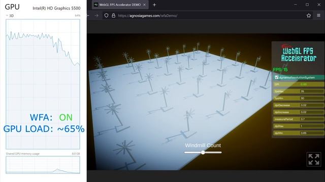The height and width of the screenshot is (182, 325).
Task: Select the WebGL FPS Accelerator DEMO tab
Action: 120,5
